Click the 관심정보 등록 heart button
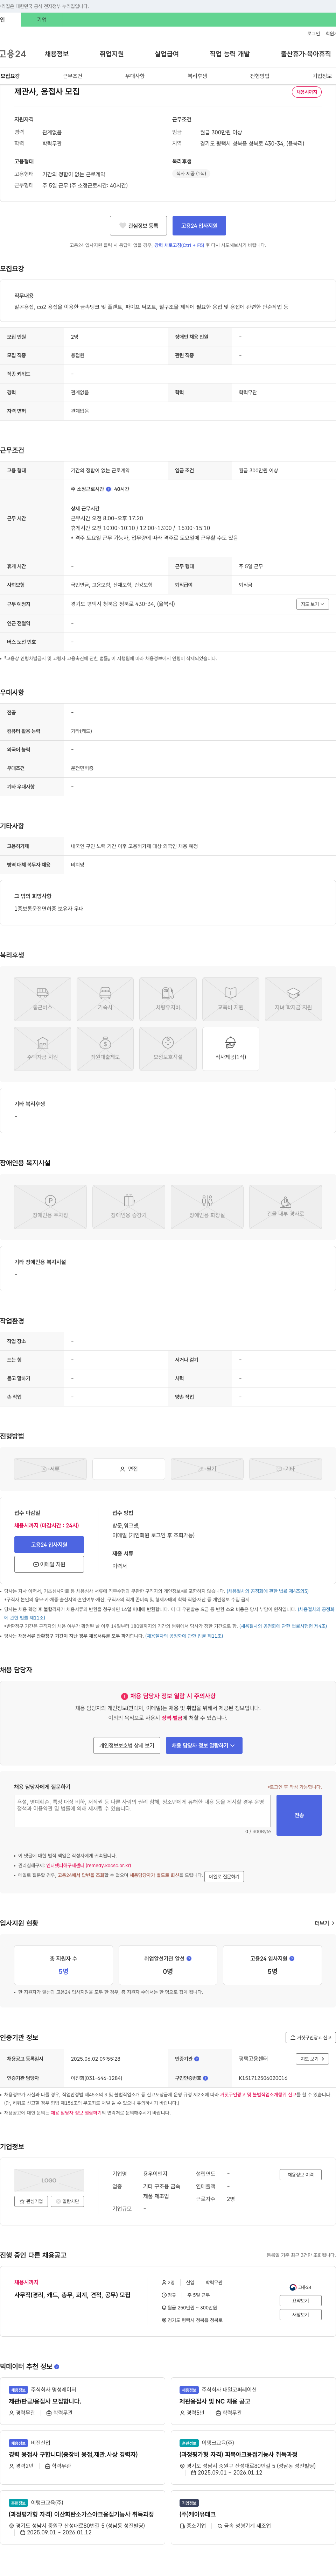 [138, 226]
